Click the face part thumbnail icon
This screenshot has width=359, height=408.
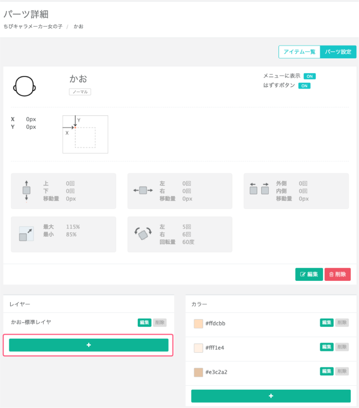25,86
